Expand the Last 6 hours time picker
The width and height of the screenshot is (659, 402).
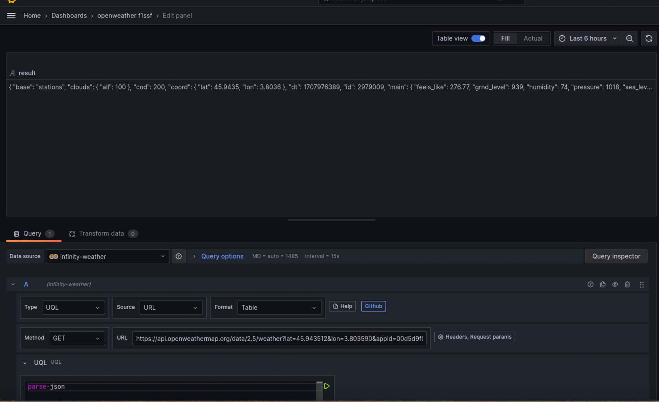point(587,38)
